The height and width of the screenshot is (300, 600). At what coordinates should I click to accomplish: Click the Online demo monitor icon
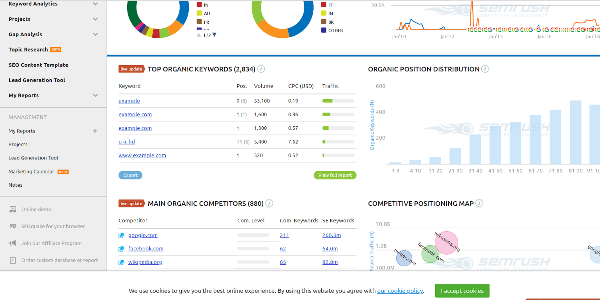[13, 209]
